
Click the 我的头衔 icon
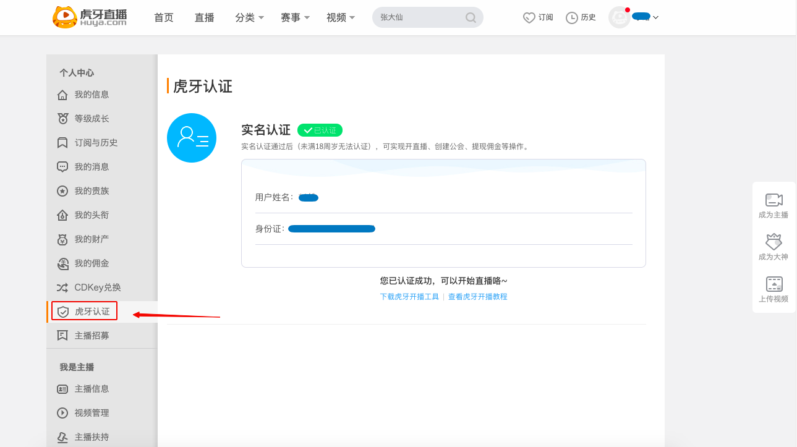(x=62, y=215)
